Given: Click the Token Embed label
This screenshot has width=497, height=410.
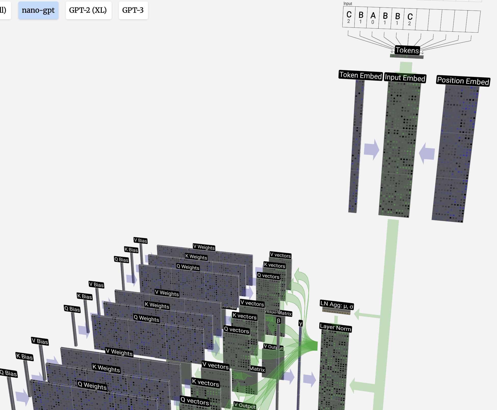Looking at the screenshot, I should 360,75.
